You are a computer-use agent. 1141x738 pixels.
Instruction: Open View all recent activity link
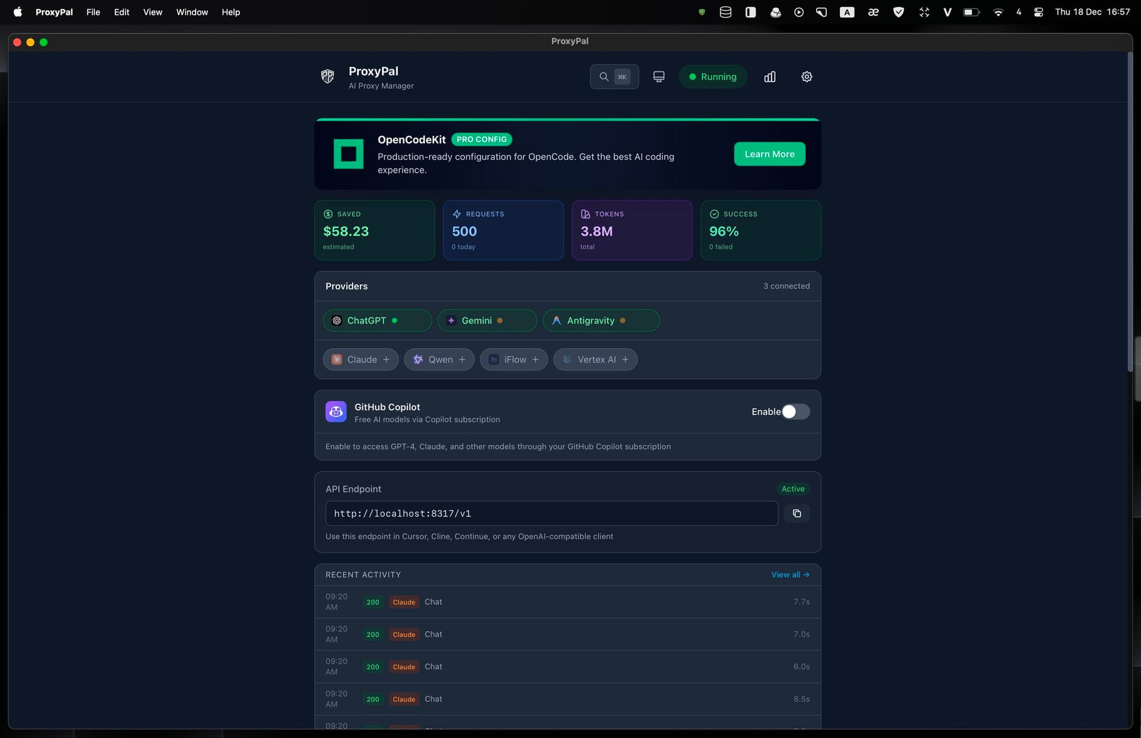tap(790, 575)
